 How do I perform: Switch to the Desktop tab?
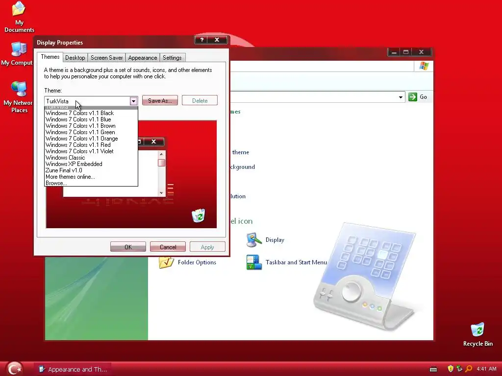tap(75, 58)
